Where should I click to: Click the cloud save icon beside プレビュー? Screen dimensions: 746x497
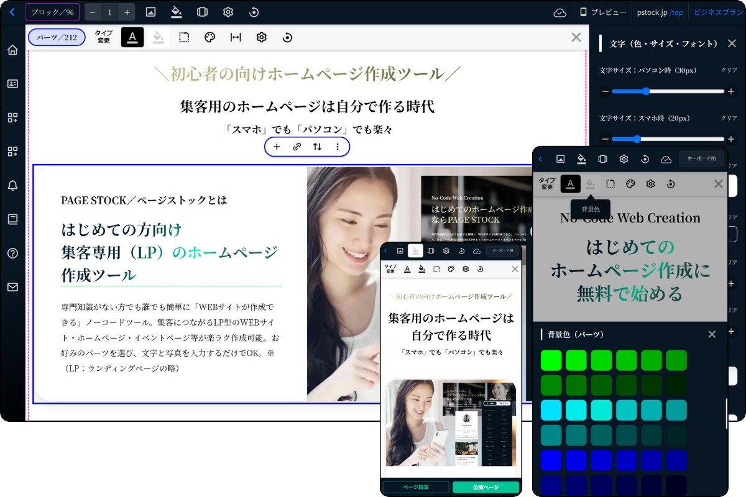click(559, 12)
